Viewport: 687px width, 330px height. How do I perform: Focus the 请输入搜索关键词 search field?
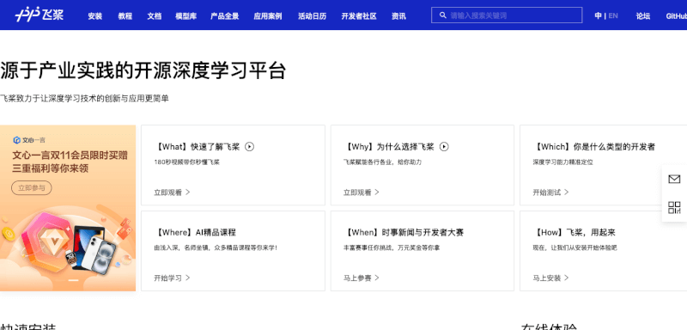[507, 15]
